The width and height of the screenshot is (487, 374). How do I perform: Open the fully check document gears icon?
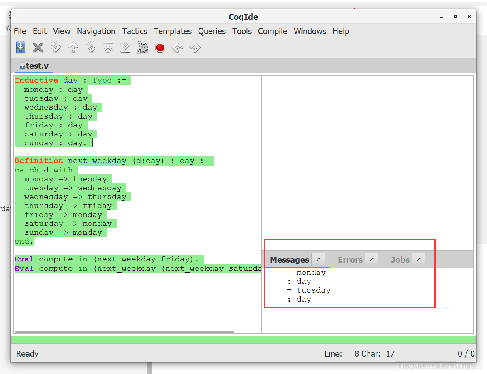click(x=143, y=47)
